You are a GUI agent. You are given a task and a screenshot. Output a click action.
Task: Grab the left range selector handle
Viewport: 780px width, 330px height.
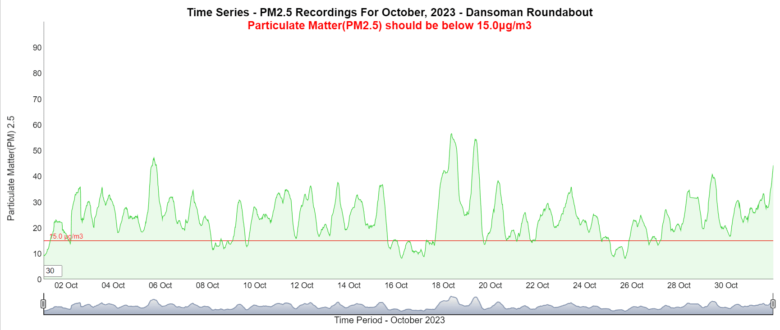43,304
